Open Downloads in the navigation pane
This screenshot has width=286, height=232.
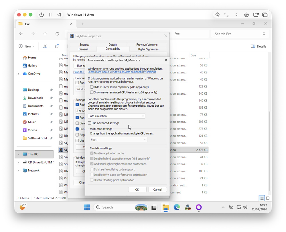pyautogui.click(x=35, y=98)
